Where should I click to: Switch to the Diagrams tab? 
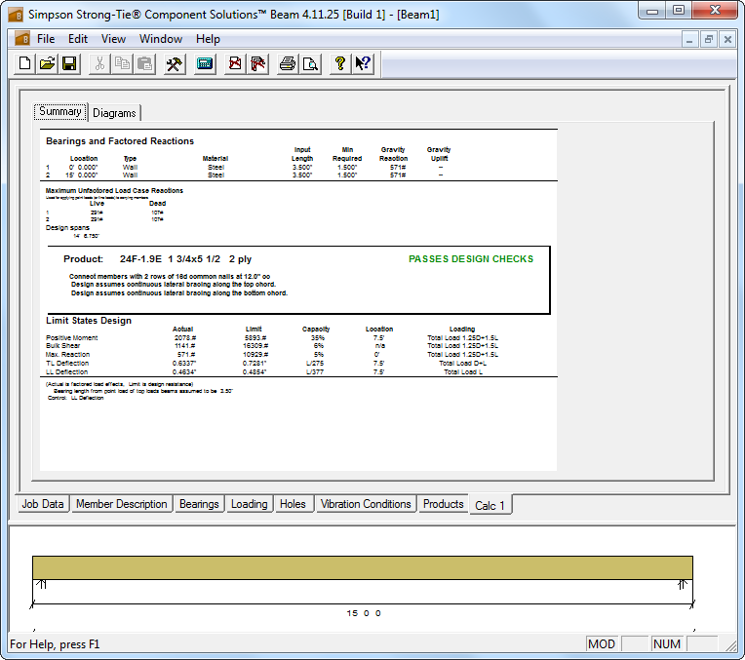(x=114, y=113)
